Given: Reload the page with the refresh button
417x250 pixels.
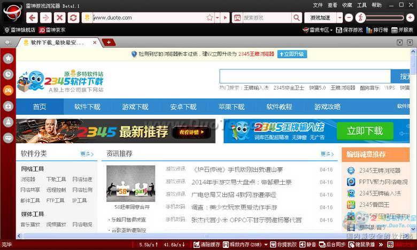Looking at the screenshot, I should click(x=73, y=18).
